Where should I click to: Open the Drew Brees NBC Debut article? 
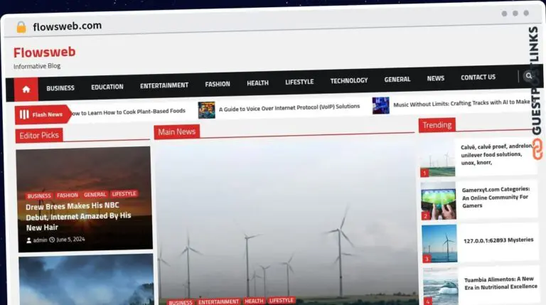(x=78, y=216)
